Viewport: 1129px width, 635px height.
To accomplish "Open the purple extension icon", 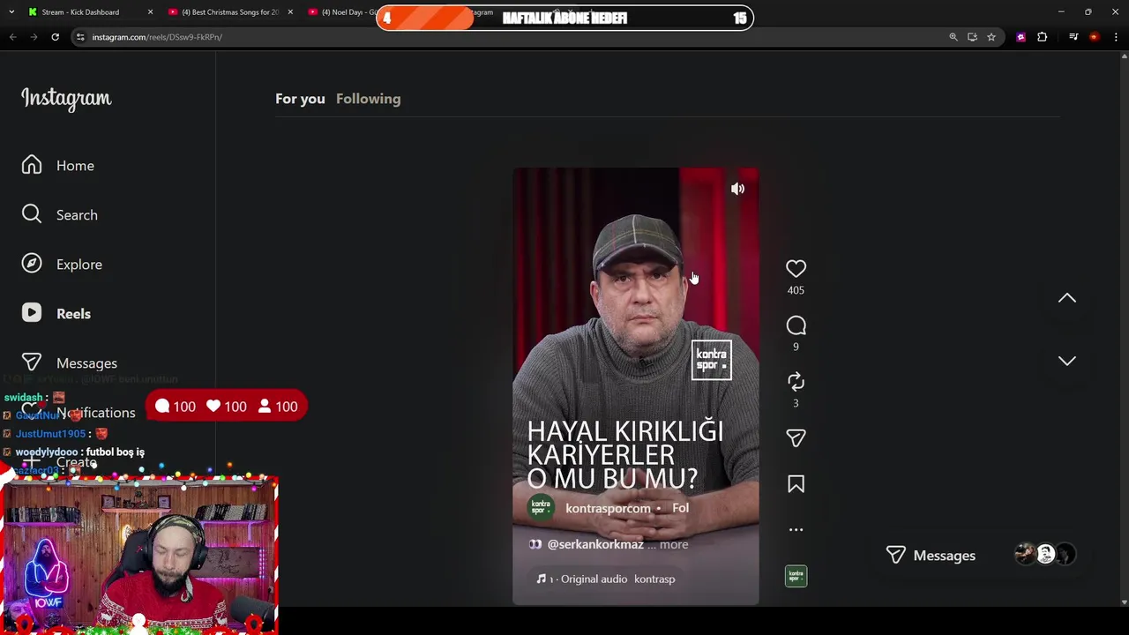I will click(x=1021, y=37).
